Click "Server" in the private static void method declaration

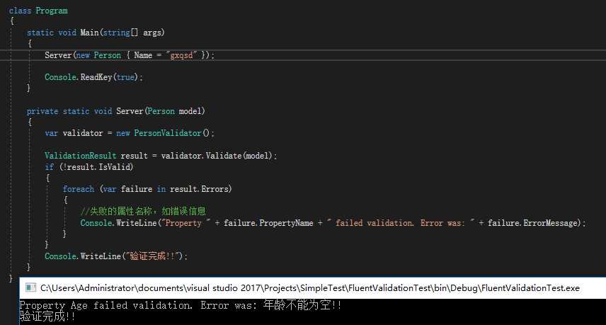click(x=130, y=111)
